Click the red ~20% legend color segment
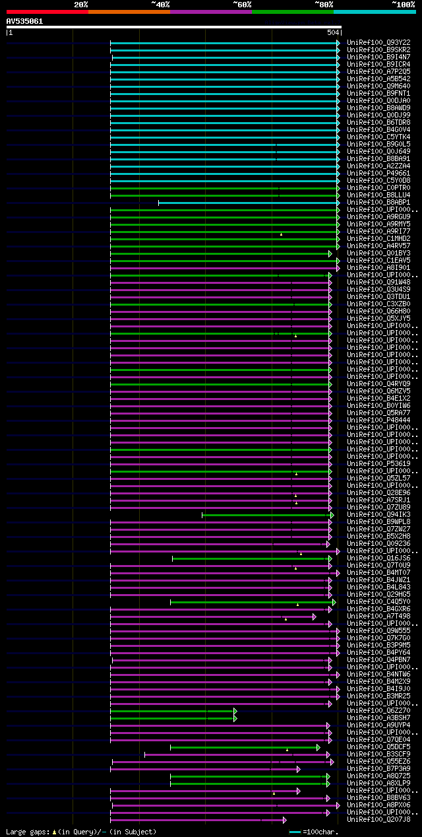 click(x=47, y=12)
